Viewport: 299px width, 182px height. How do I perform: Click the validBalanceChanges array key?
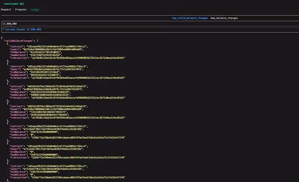coord(19,41)
